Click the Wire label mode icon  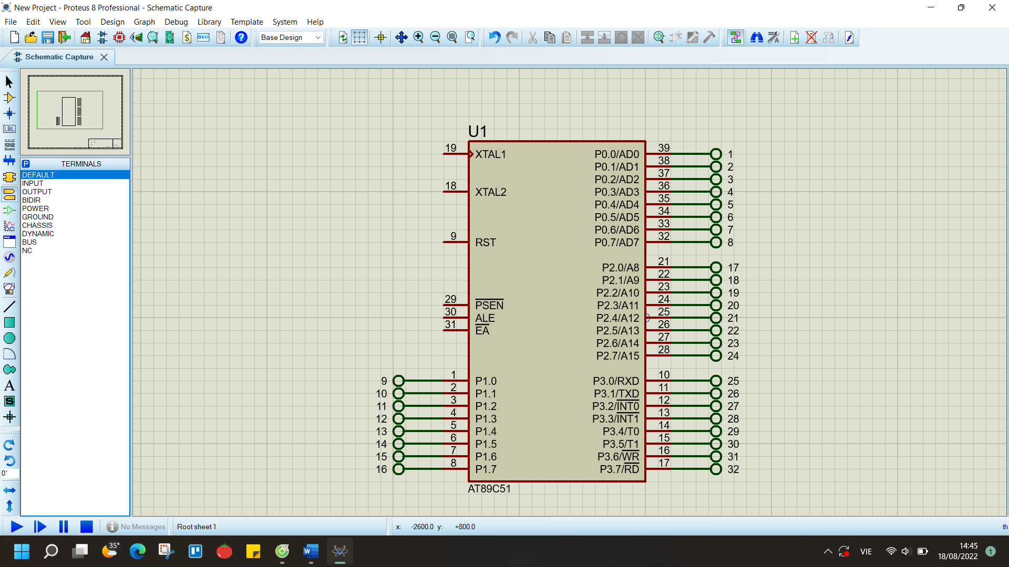(9, 129)
